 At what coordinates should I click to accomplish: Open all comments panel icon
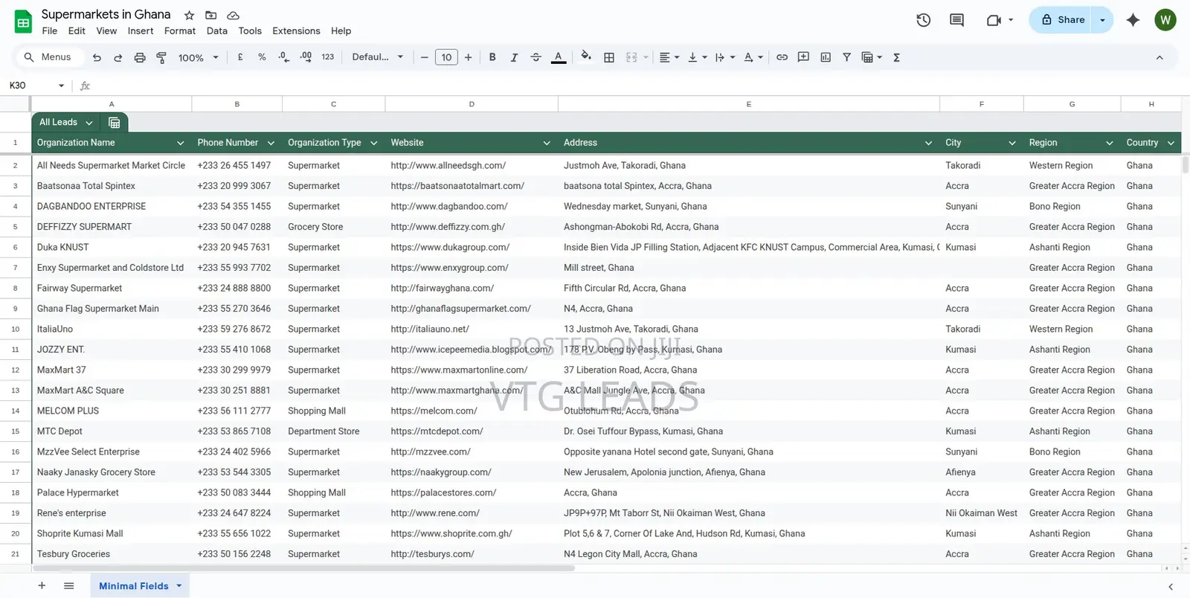(957, 20)
